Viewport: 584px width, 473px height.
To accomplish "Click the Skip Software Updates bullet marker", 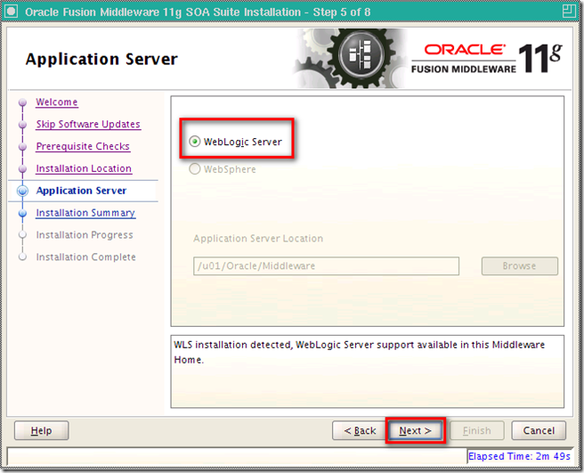I will point(22,125).
